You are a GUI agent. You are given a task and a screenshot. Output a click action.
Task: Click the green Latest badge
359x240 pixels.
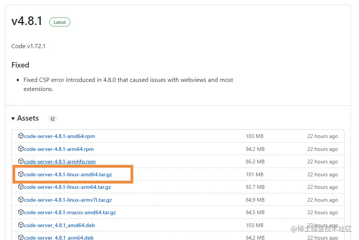coord(60,22)
